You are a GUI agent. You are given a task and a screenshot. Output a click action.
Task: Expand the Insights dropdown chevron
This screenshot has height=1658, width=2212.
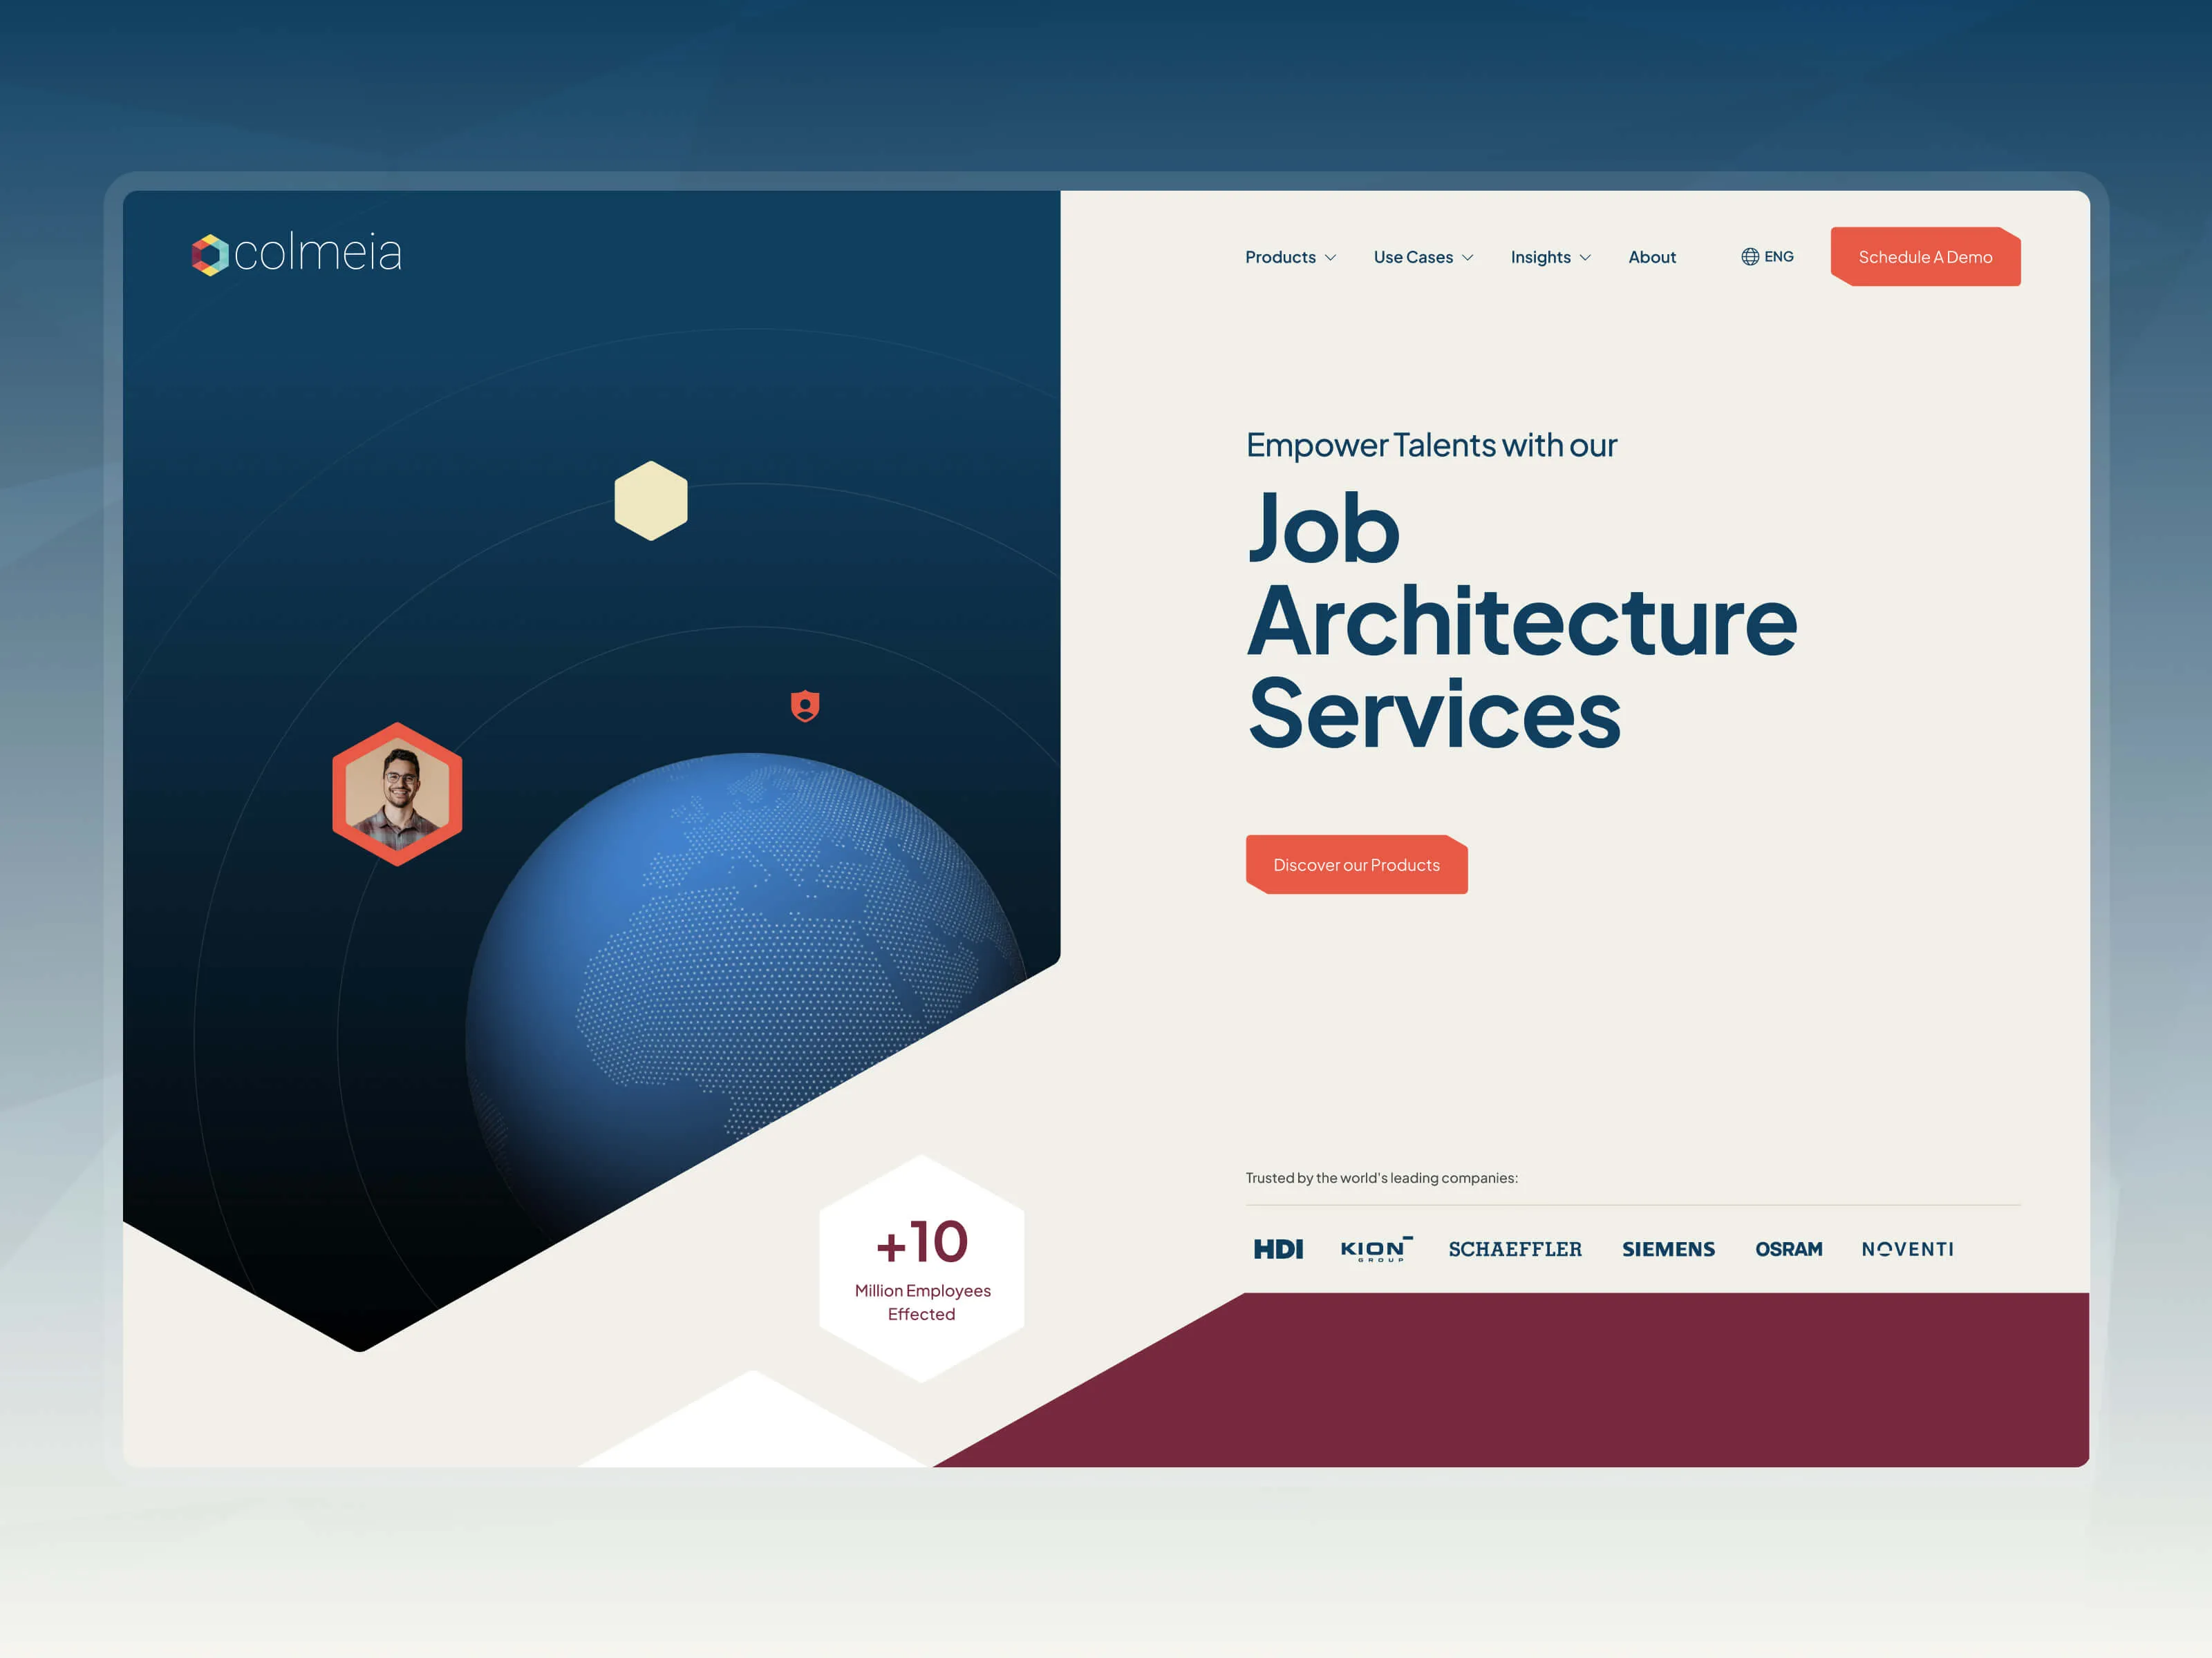point(1585,258)
